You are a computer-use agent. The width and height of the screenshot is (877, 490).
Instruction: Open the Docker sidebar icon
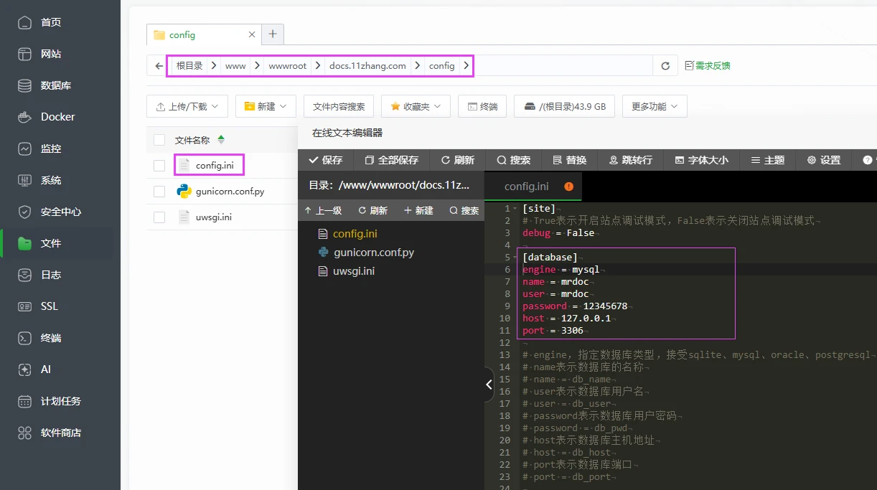point(25,117)
